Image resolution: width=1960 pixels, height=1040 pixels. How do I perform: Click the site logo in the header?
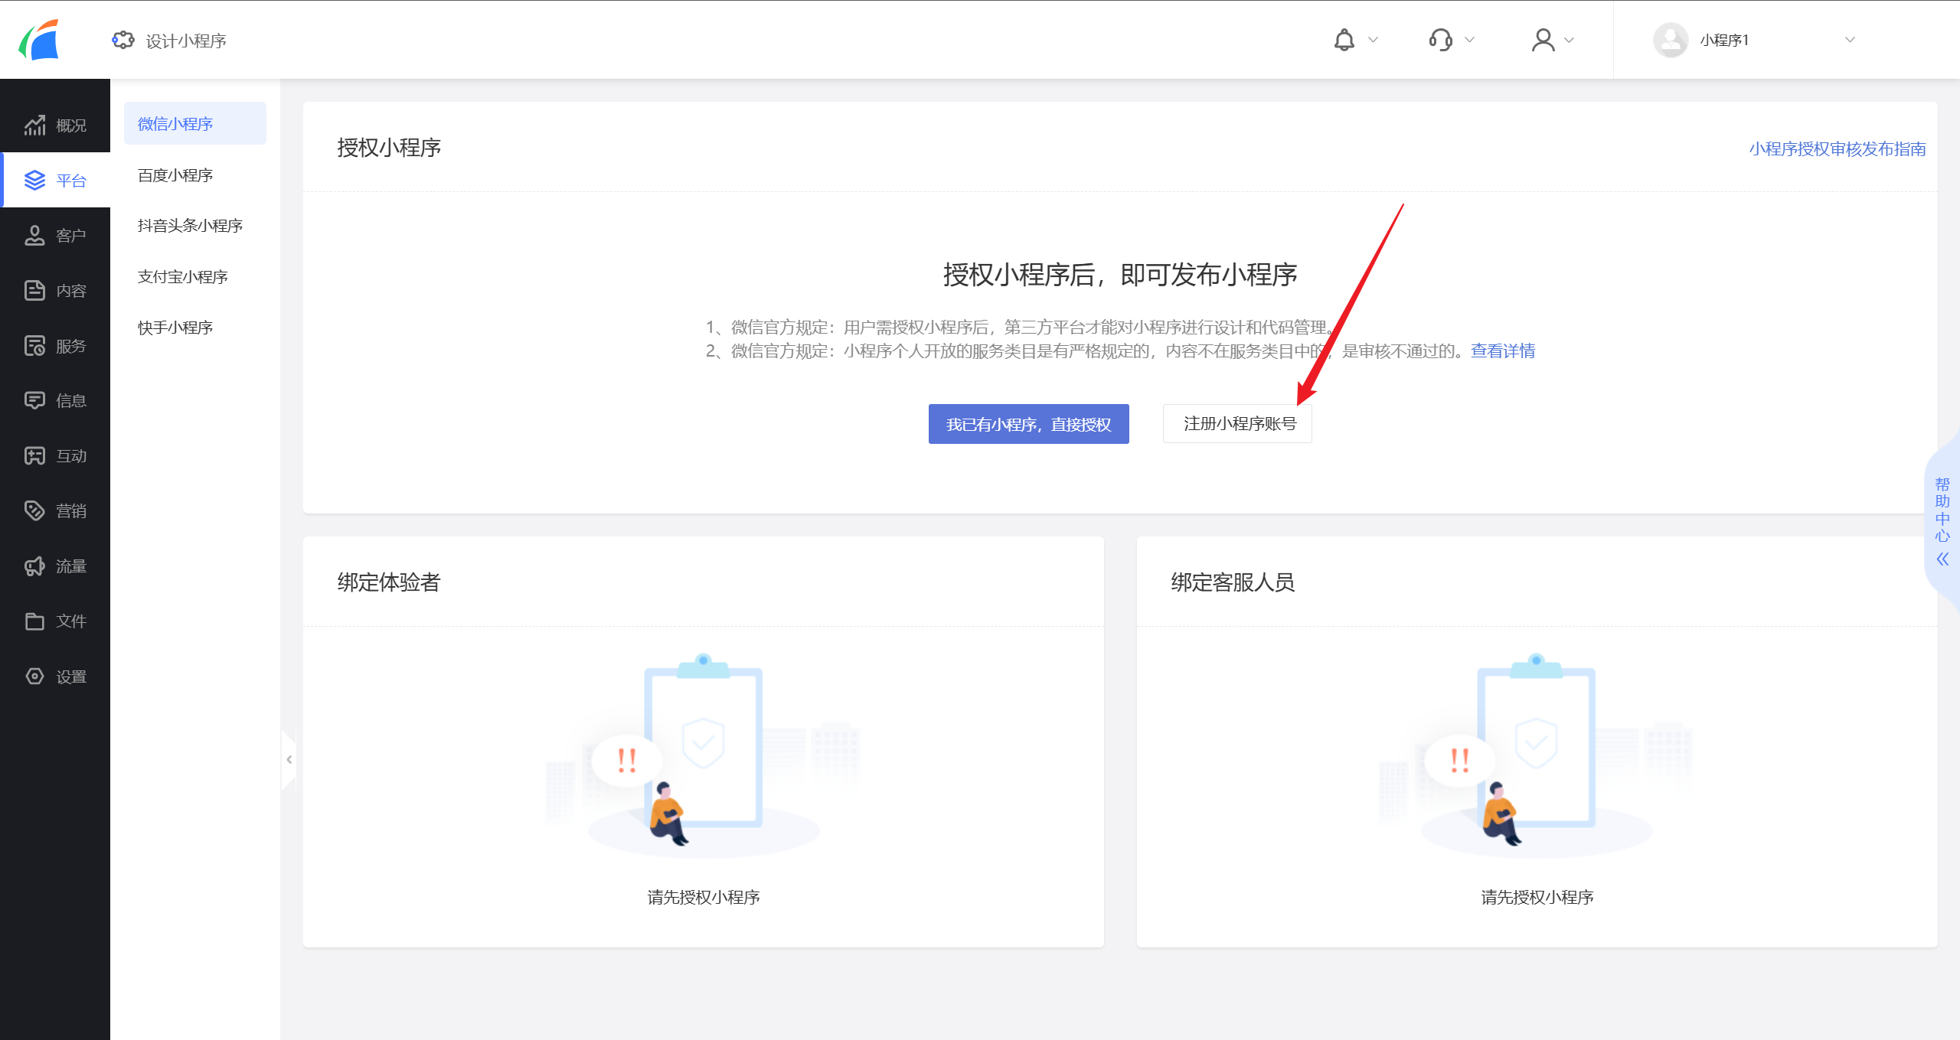[39, 40]
